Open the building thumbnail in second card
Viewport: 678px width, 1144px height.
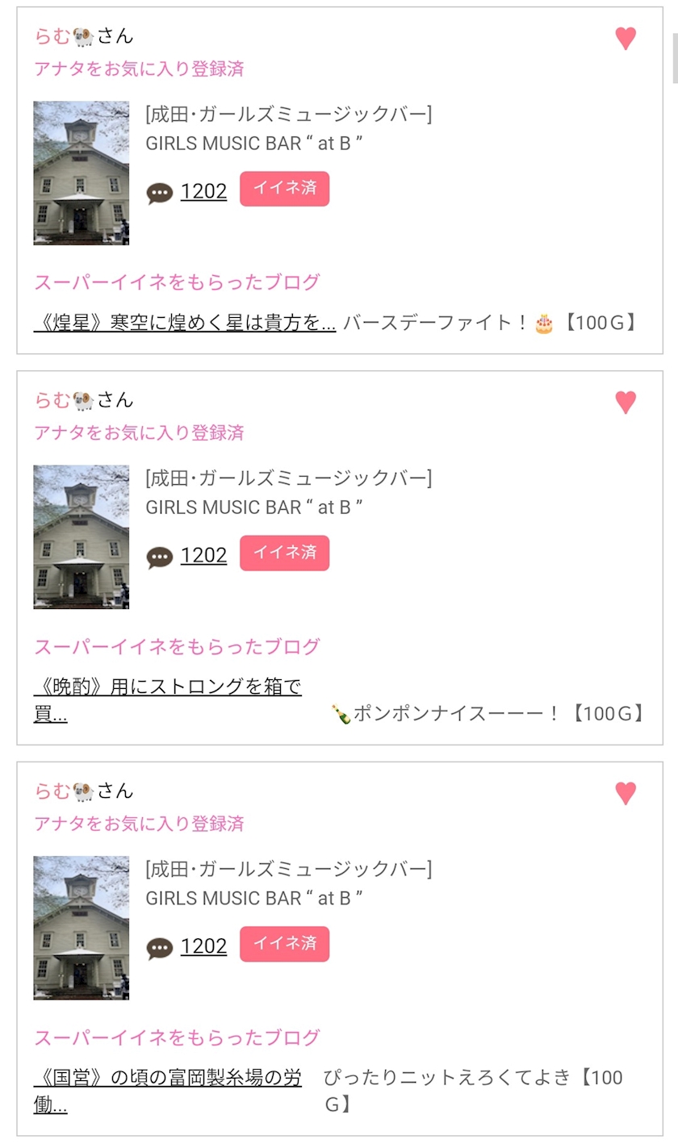82,537
